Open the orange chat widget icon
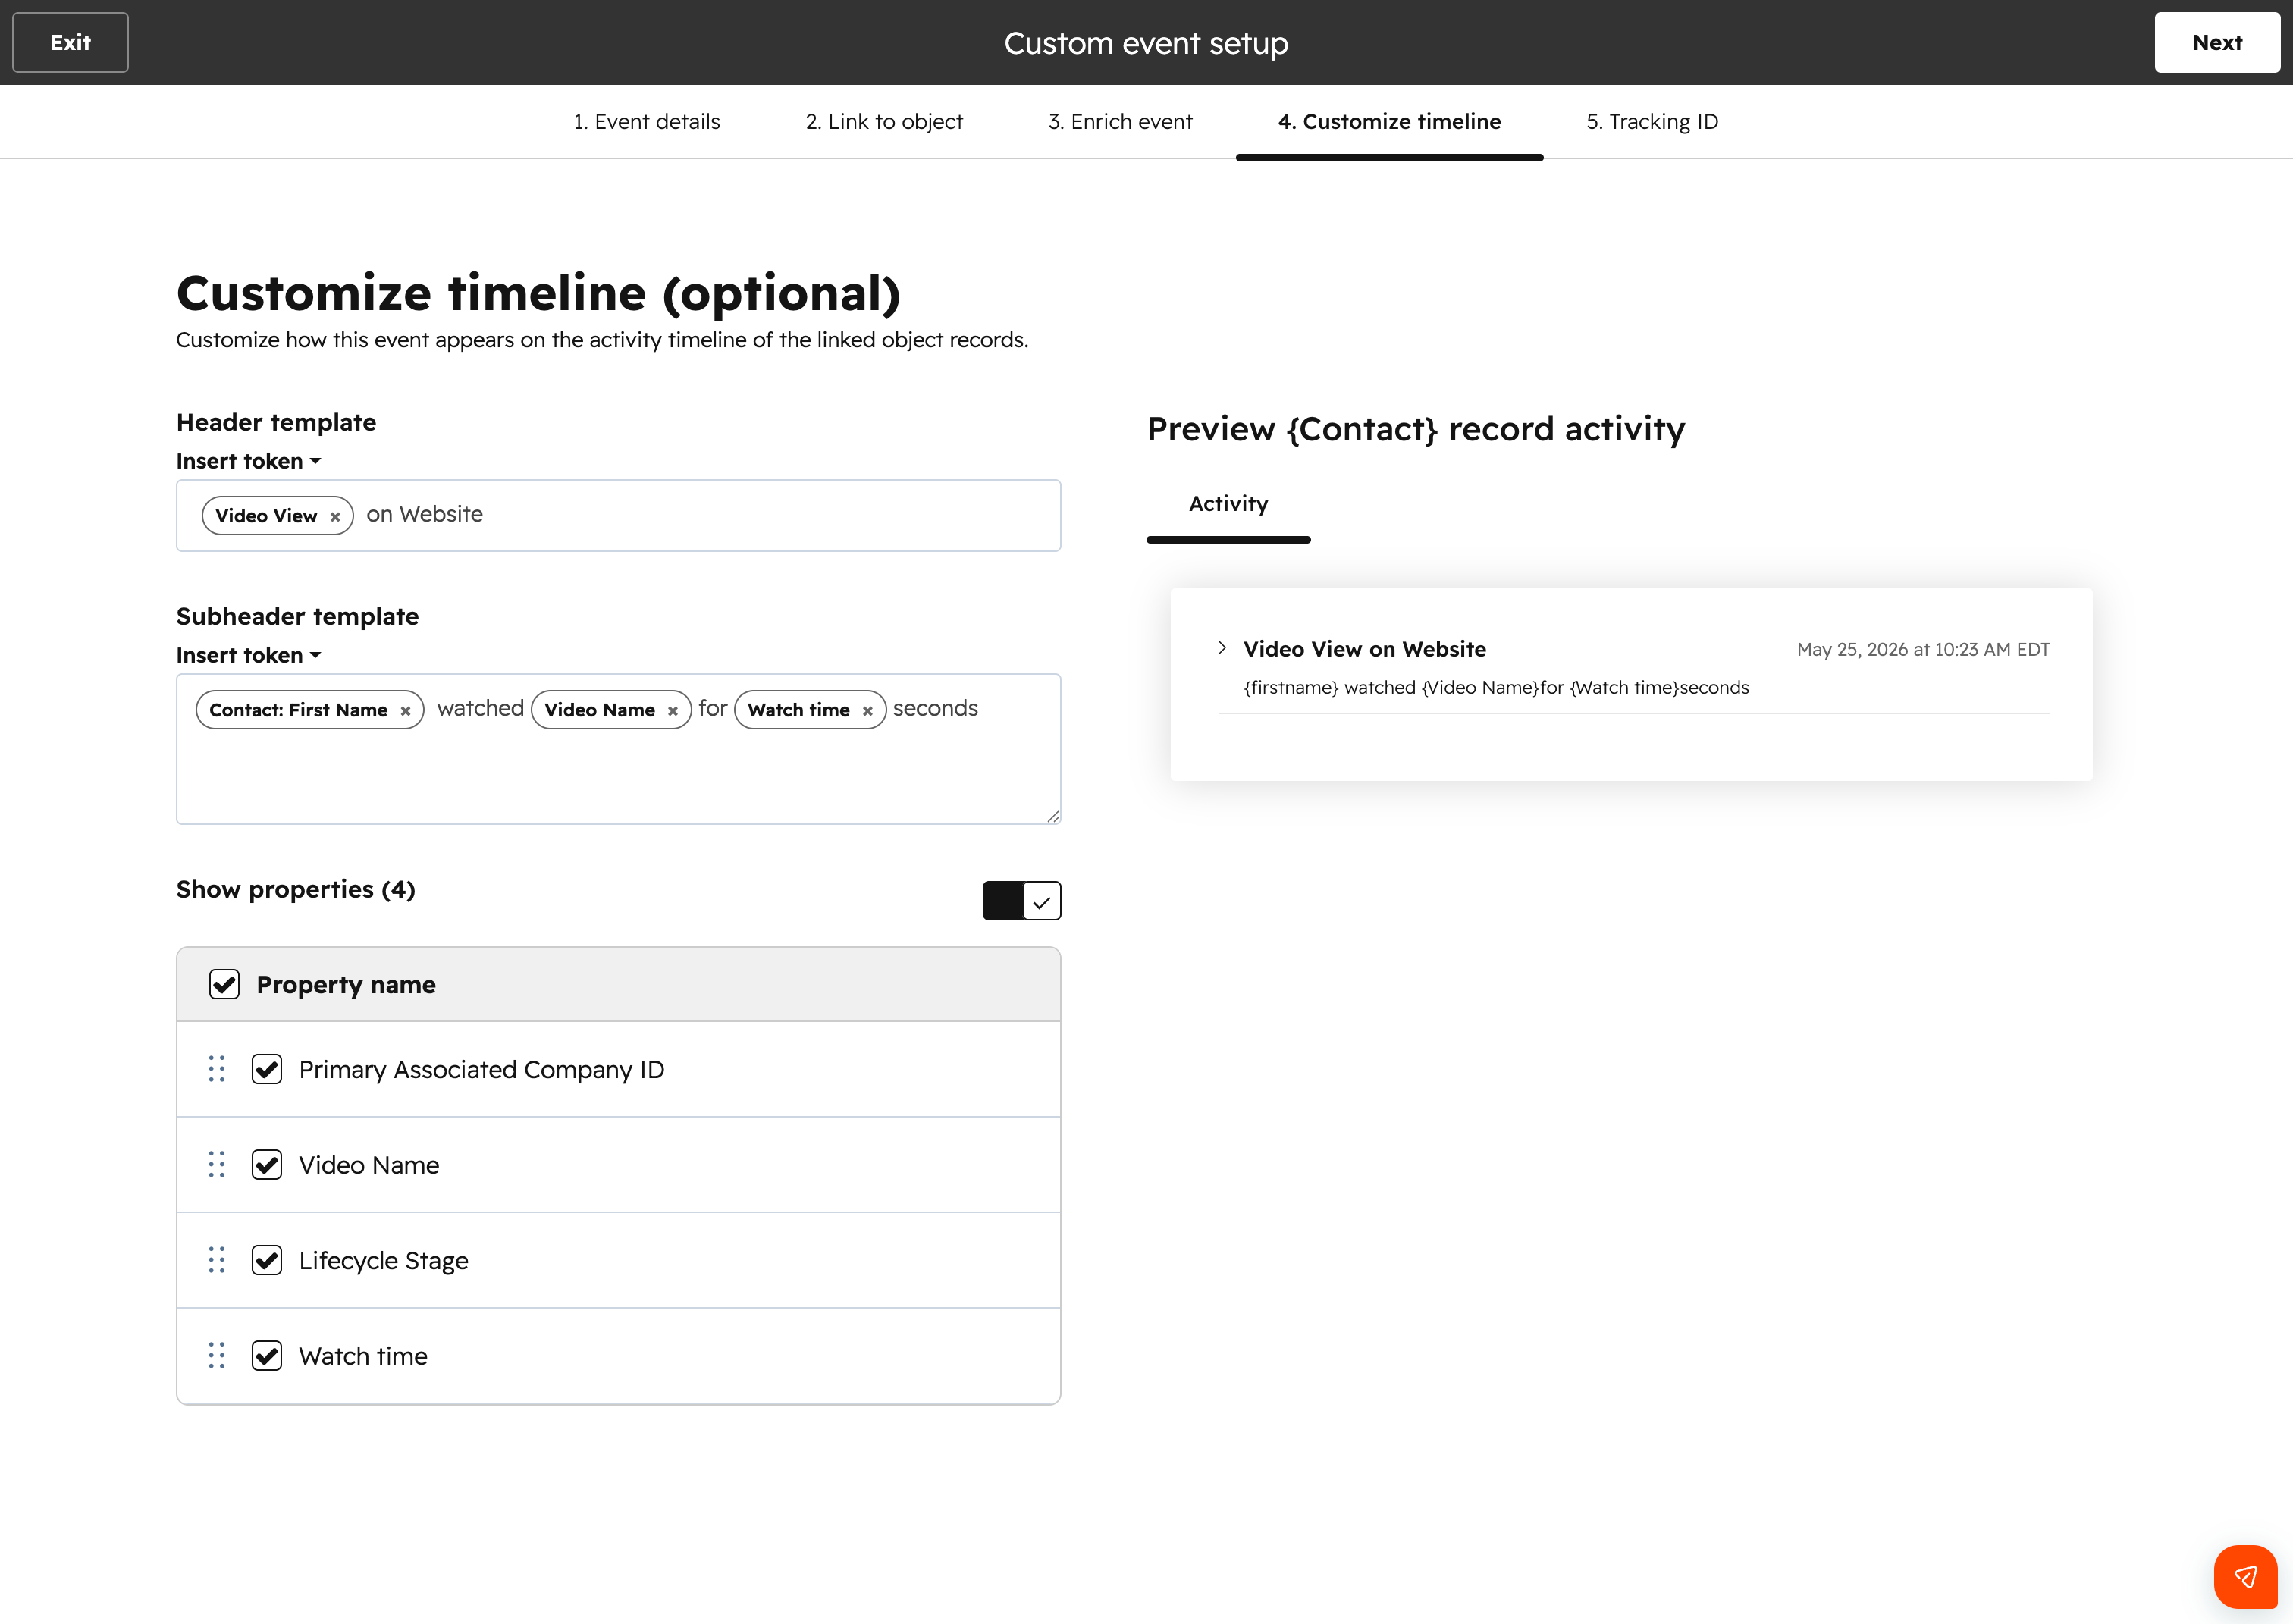2293x1624 pixels. coord(2245,1577)
